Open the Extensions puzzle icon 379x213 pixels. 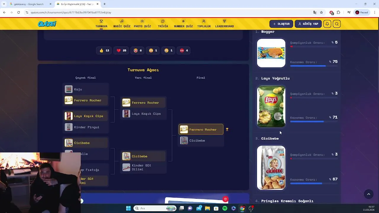coord(338,12)
